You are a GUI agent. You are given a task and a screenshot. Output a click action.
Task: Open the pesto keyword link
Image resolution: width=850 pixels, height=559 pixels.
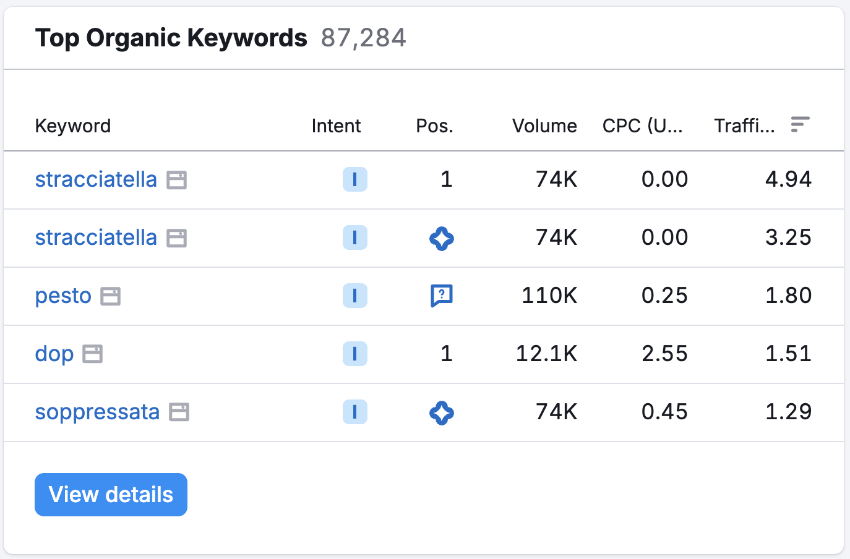click(63, 296)
